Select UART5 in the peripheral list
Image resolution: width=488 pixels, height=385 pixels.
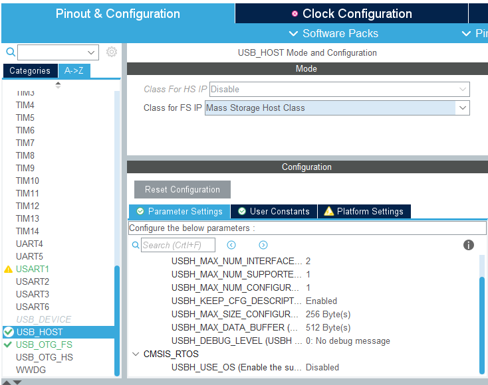(29, 256)
